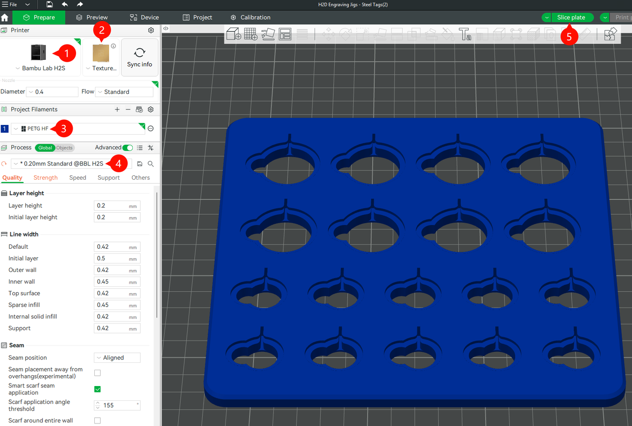632x426 pixels.
Task: Open the nozzle Diameter 0.4 dropdown
Action: coord(52,92)
